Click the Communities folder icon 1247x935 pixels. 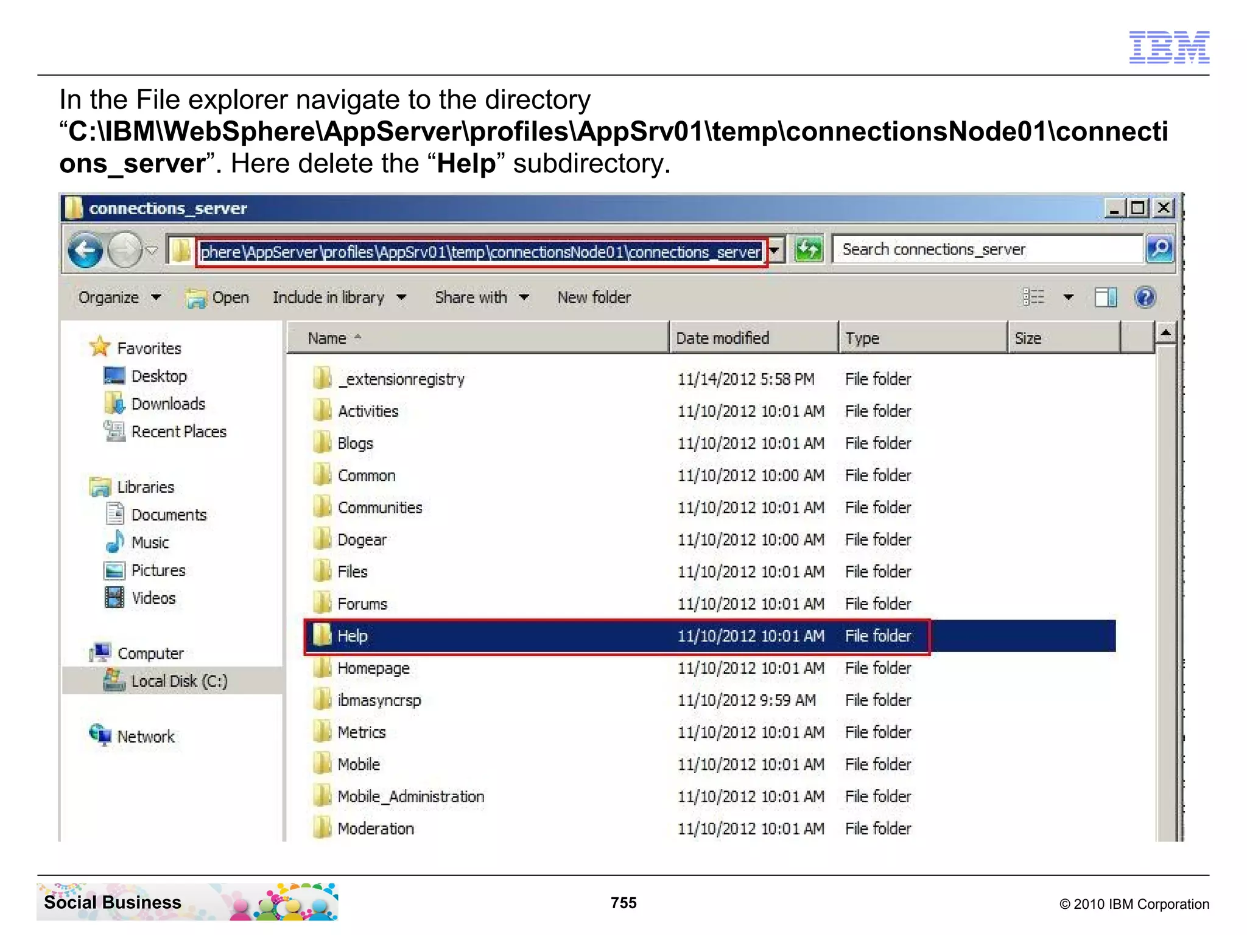322,506
